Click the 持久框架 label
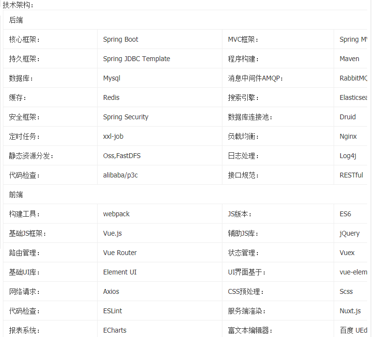 (24, 59)
